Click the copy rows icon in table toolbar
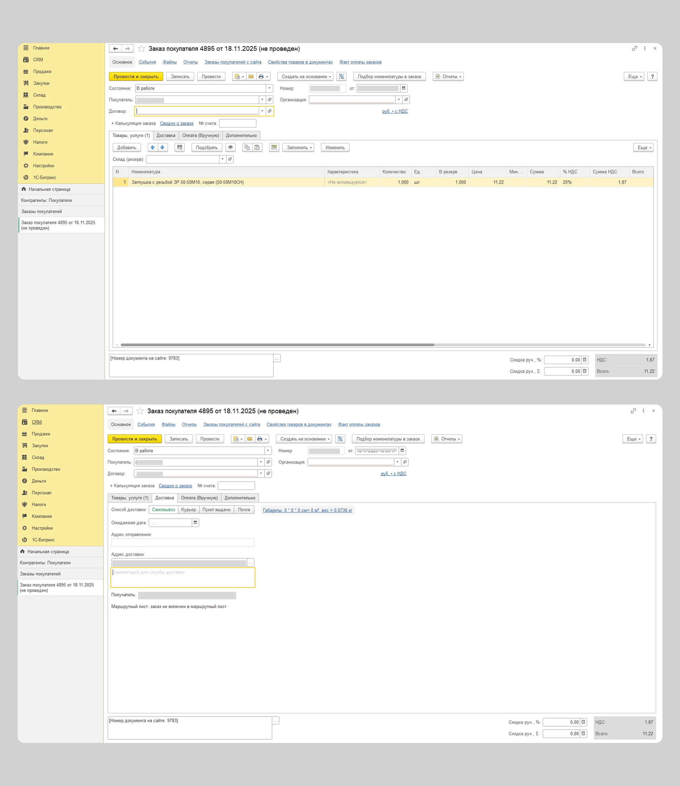Screen dimensions: 680x786 (x=247, y=147)
